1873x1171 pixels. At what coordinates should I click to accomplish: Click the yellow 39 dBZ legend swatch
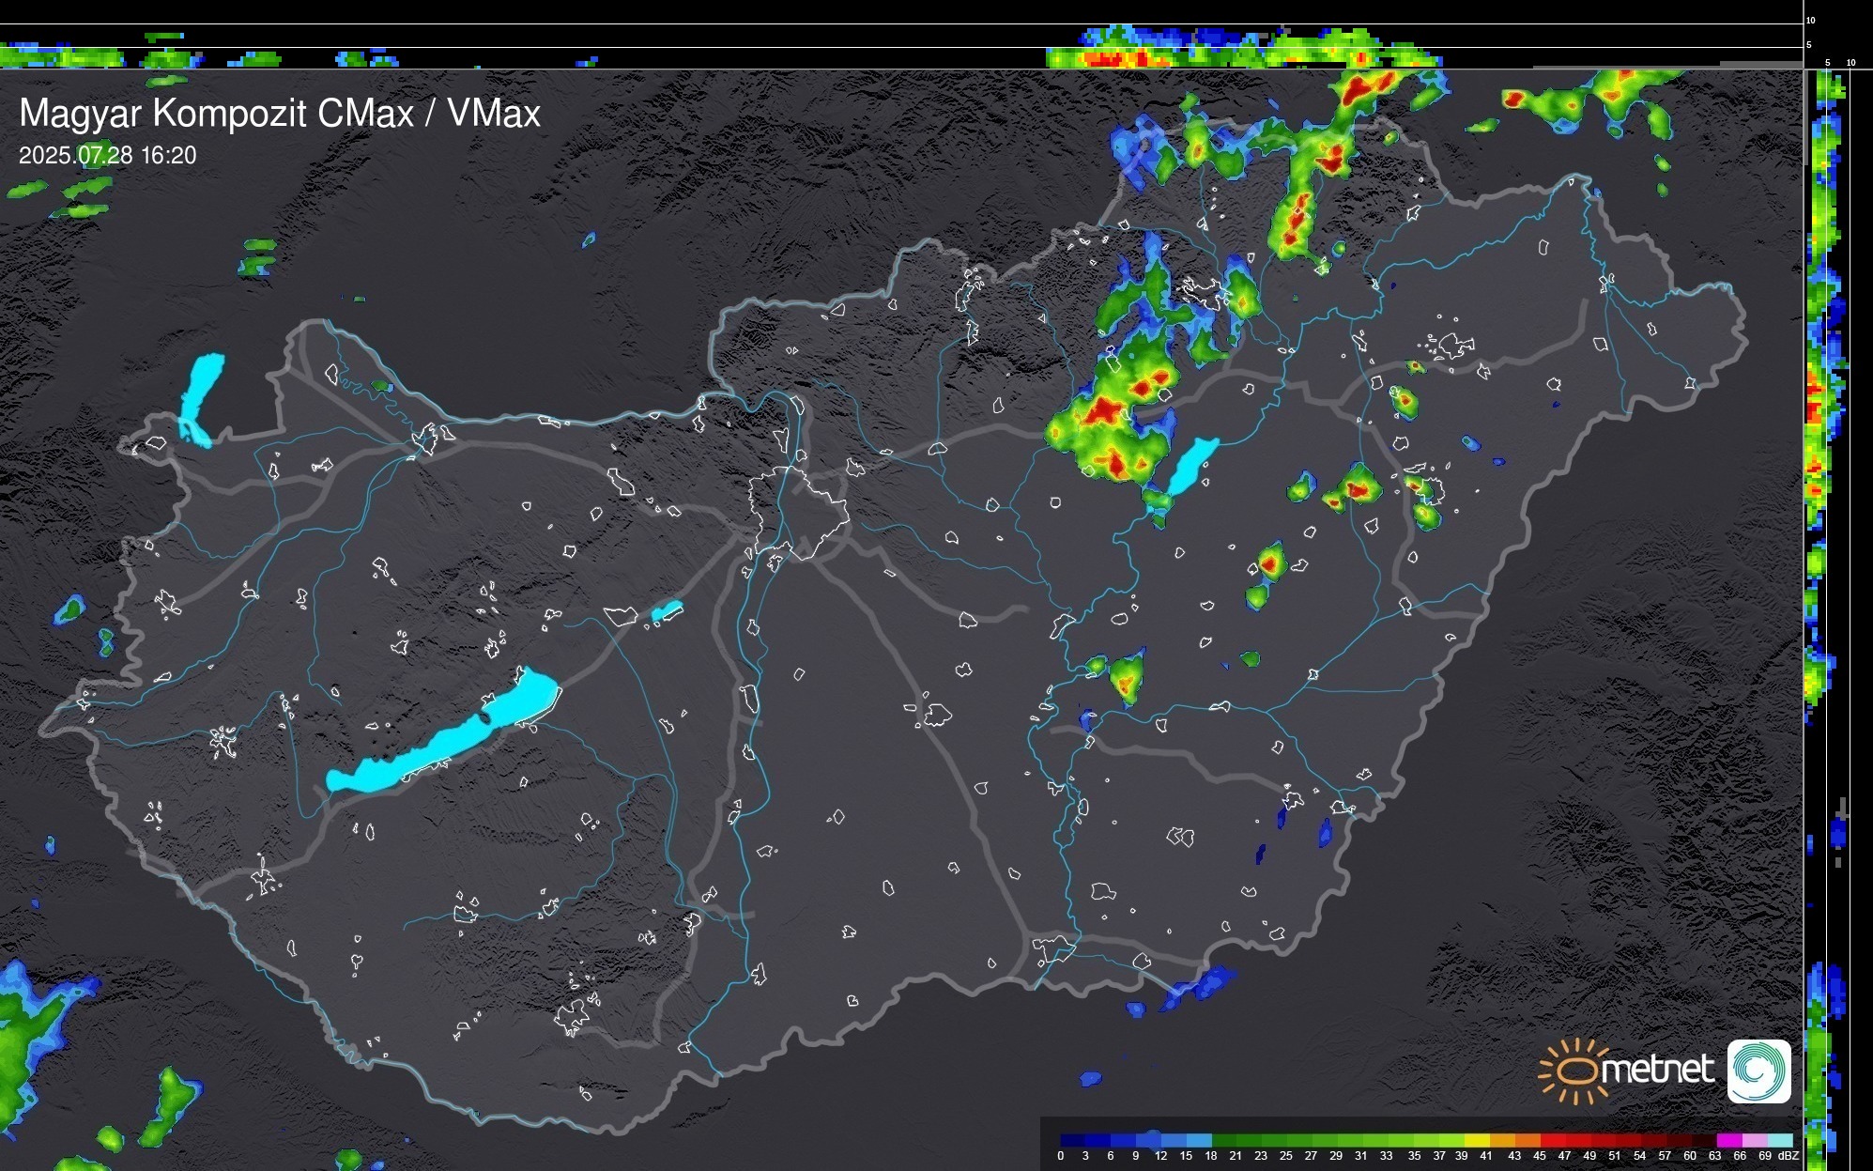[1477, 1140]
